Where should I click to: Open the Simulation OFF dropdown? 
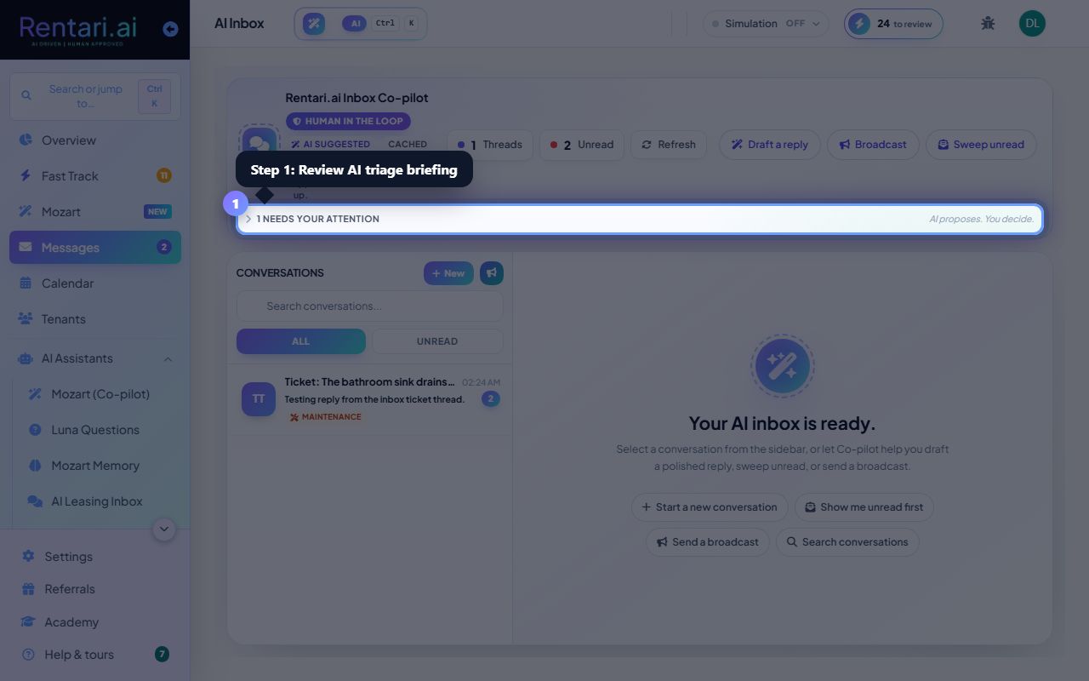[x=766, y=24]
